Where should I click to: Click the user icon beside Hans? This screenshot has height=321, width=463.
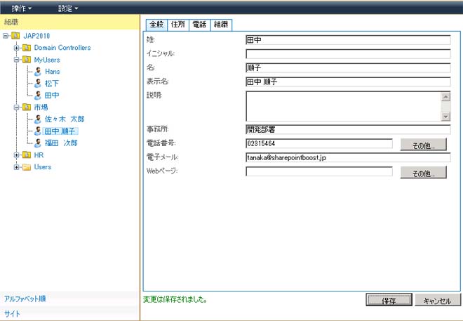pyautogui.click(x=37, y=72)
